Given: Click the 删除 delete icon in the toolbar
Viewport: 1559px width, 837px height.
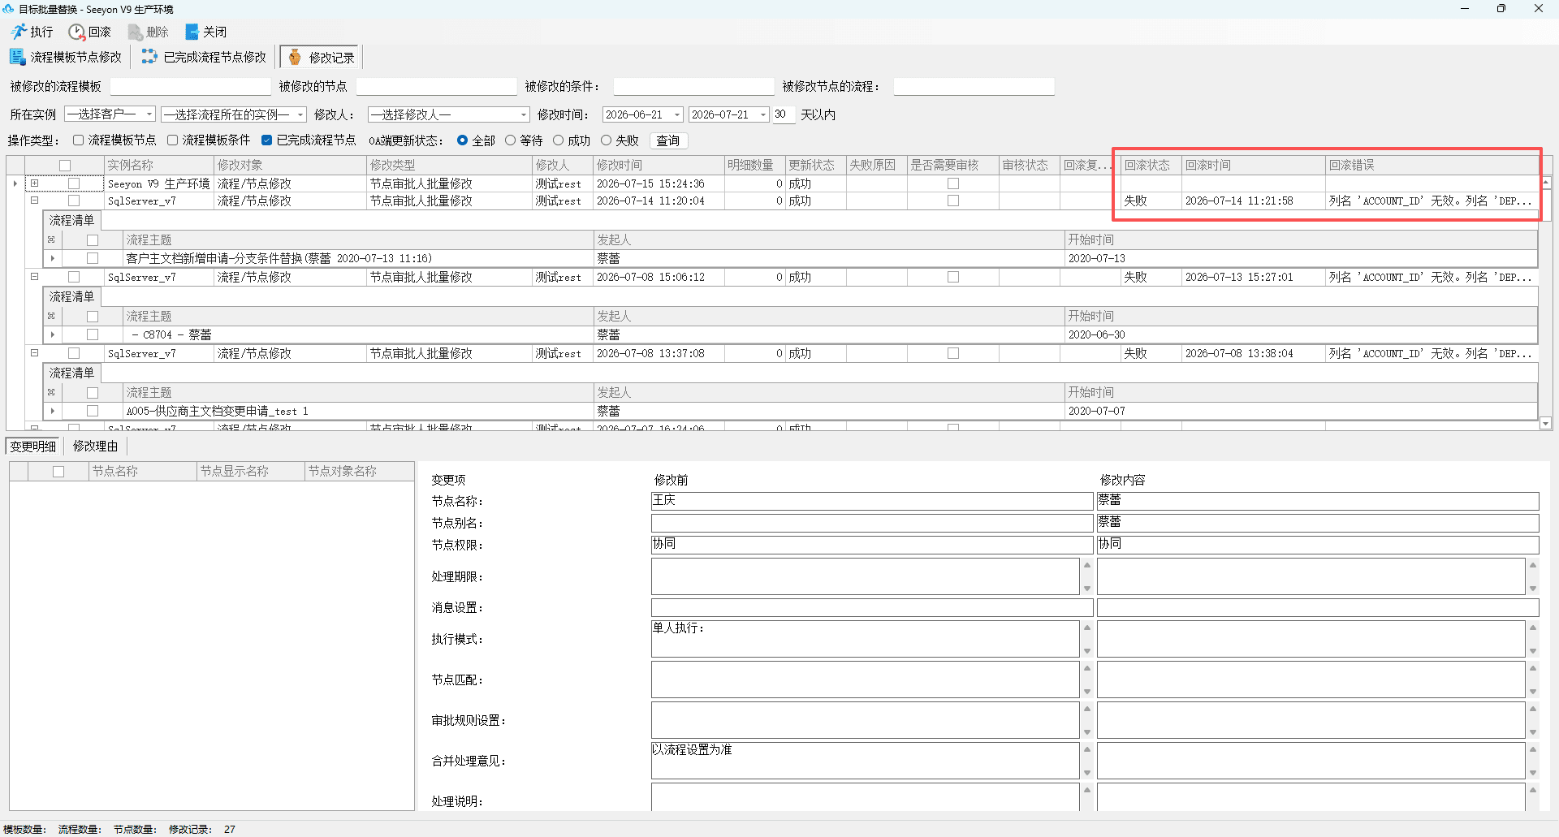Looking at the screenshot, I should (x=135, y=32).
